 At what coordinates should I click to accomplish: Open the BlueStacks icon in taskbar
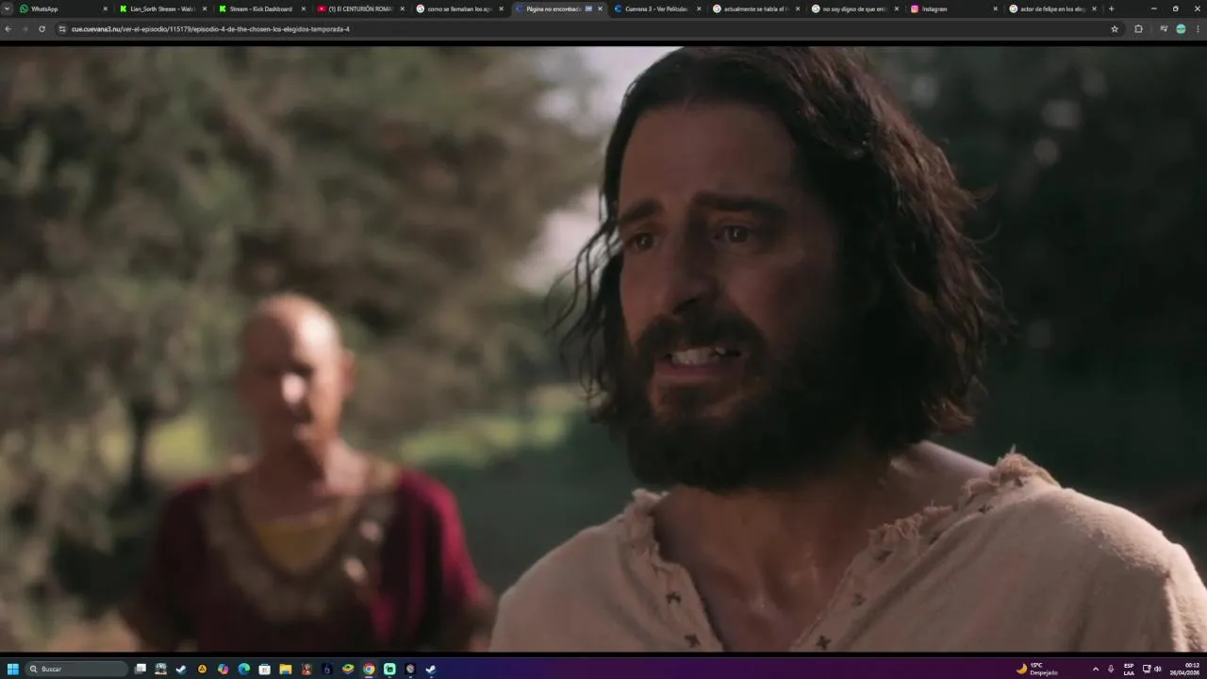348,669
